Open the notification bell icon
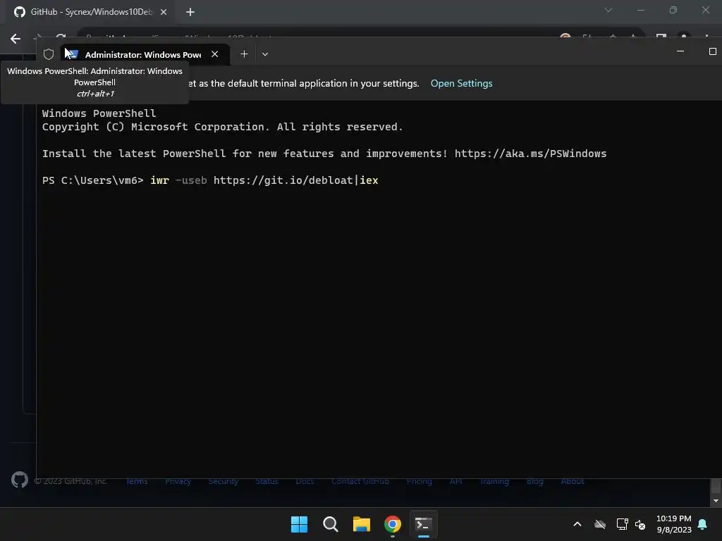Screen dimensions: 722x541 coord(702,524)
